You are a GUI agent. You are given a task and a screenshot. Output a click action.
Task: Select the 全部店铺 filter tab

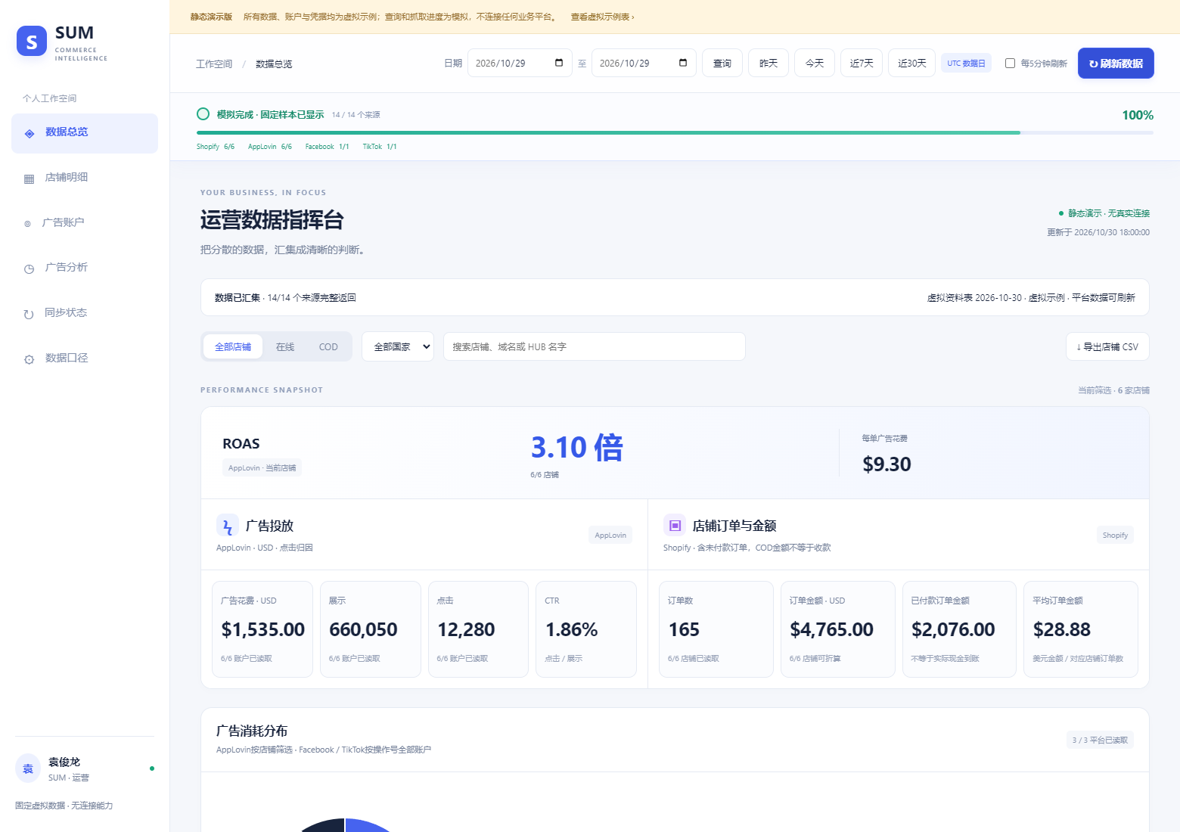tap(233, 346)
